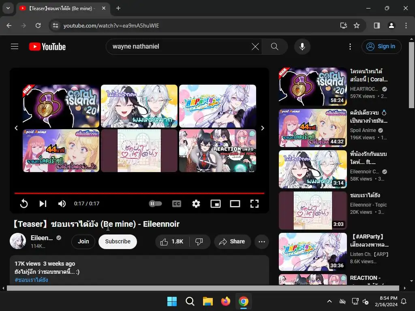This screenshot has width=415, height=311.
Task: Go to the YouTube home logo
Action: (x=47, y=47)
